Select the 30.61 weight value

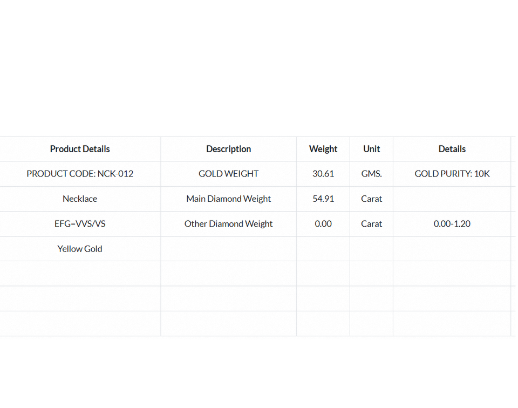click(323, 174)
